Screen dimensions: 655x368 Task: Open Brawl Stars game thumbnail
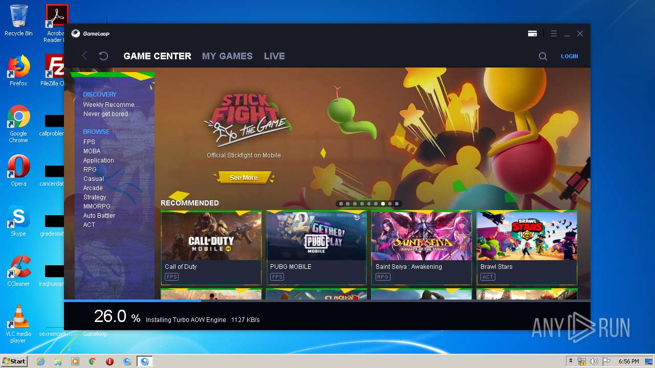[x=527, y=236]
